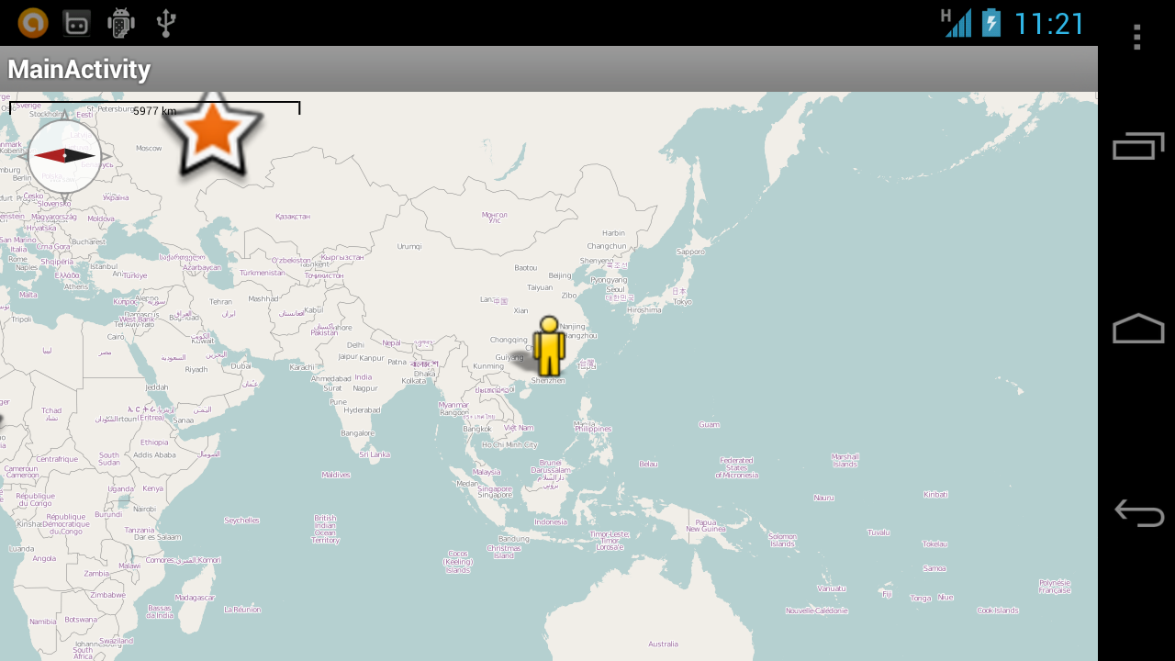The image size is (1175, 661).
Task: Tap the compass rose overlay on the map
Action: pos(64,156)
